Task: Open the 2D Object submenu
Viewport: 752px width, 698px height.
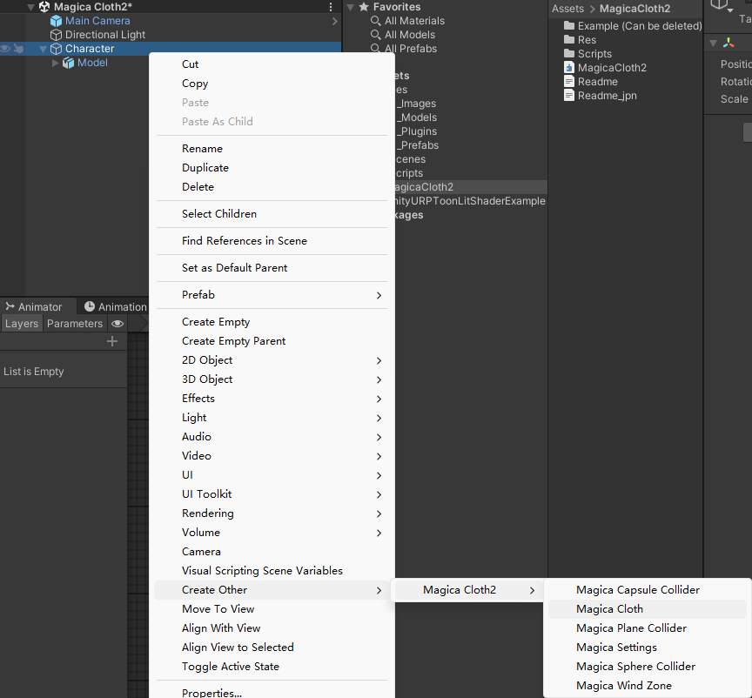Action: pos(272,360)
